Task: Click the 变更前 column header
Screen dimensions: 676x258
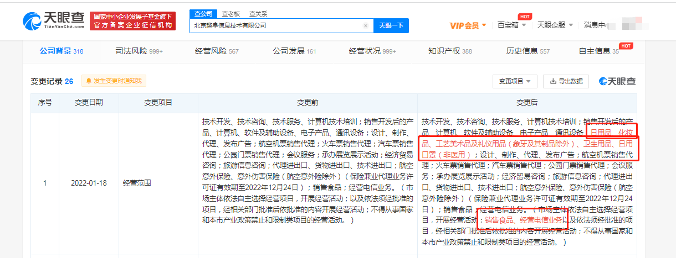Action: (x=308, y=102)
